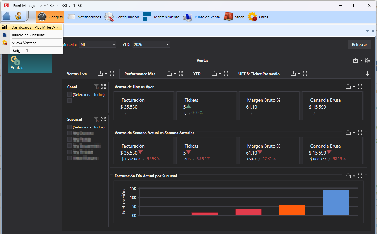Select Tablero de Consultas entry
Viewport: 377px width, 234px height.
(x=32, y=35)
